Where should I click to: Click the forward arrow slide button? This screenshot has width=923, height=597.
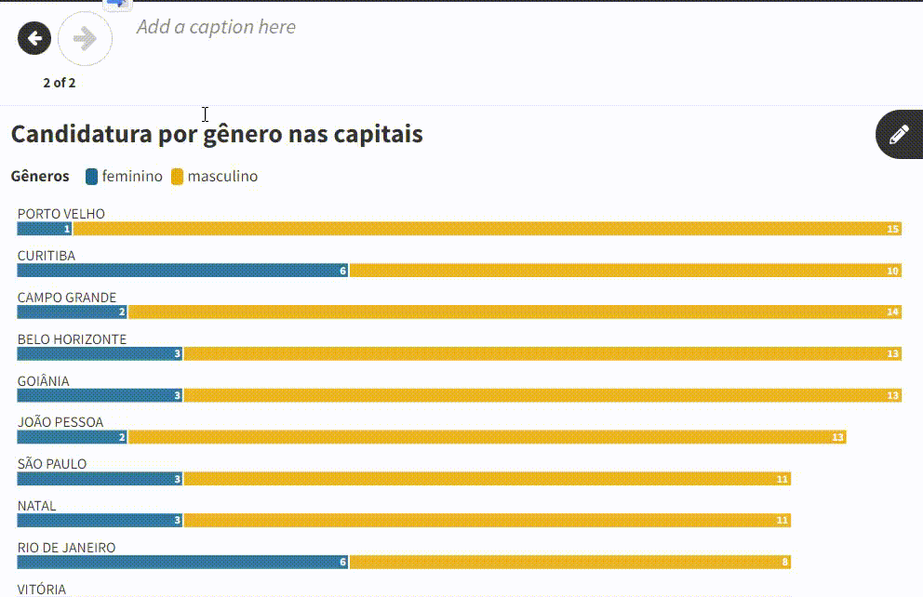click(85, 38)
